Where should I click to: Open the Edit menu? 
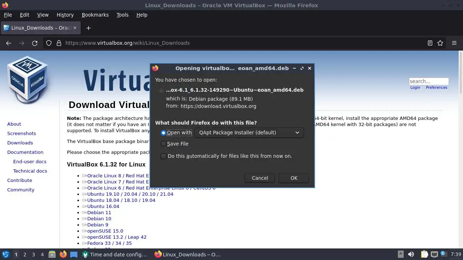(25, 15)
